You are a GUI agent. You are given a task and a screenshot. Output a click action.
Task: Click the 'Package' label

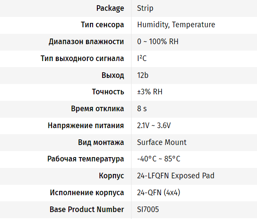110,8
